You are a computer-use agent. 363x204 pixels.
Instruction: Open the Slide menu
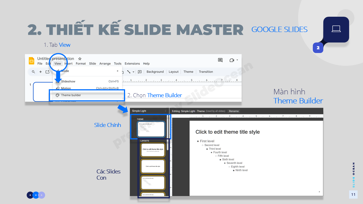click(x=92, y=64)
